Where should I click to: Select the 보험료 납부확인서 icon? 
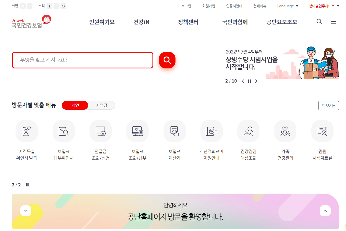pyautogui.click(x=63, y=131)
